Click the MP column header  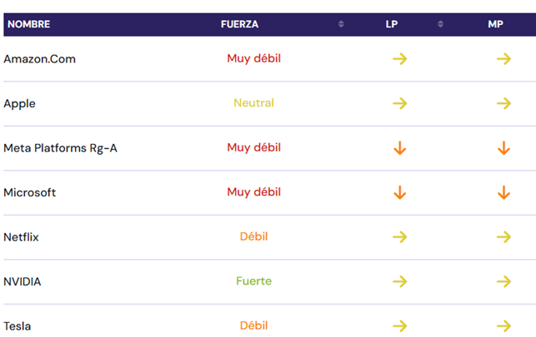point(495,24)
